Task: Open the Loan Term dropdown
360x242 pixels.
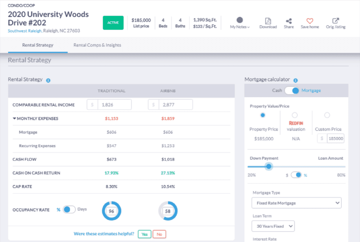Action: pyautogui.click(x=273, y=226)
